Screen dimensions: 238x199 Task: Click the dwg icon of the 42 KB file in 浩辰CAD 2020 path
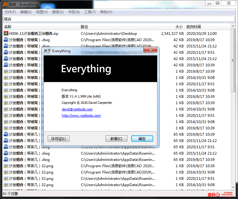coord(6,40)
